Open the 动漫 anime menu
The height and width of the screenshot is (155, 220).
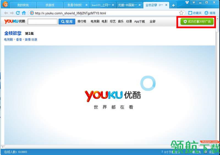pyautogui.click(x=129, y=22)
